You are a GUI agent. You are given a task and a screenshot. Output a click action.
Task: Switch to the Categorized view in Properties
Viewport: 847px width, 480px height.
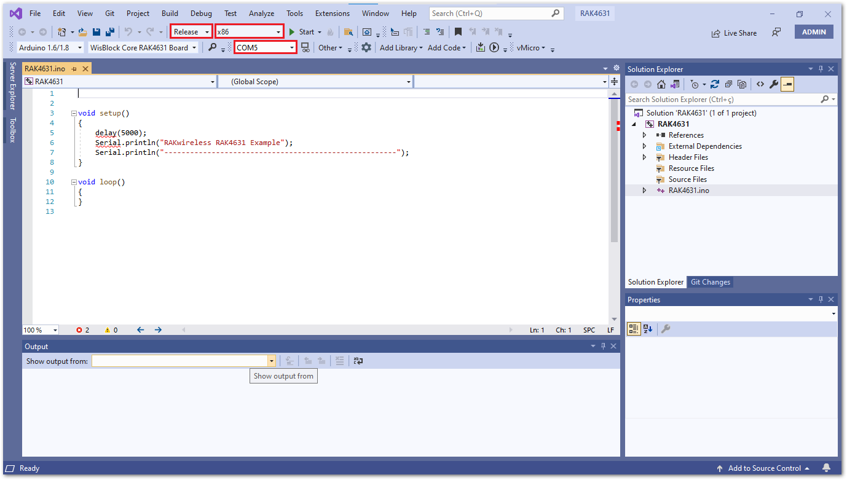coord(634,329)
